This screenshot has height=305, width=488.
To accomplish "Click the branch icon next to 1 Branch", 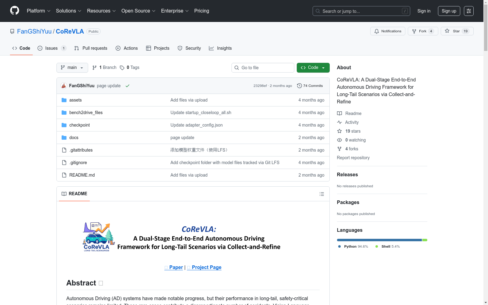I will coord(95,68).
